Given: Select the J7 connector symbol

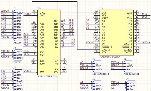Looking at the screenshot, I should tap(131, 86).
